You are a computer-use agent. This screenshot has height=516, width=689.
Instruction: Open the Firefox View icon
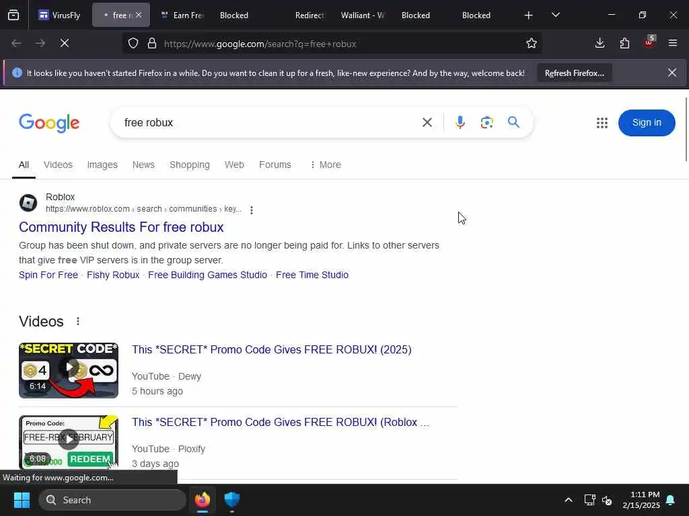13,15
